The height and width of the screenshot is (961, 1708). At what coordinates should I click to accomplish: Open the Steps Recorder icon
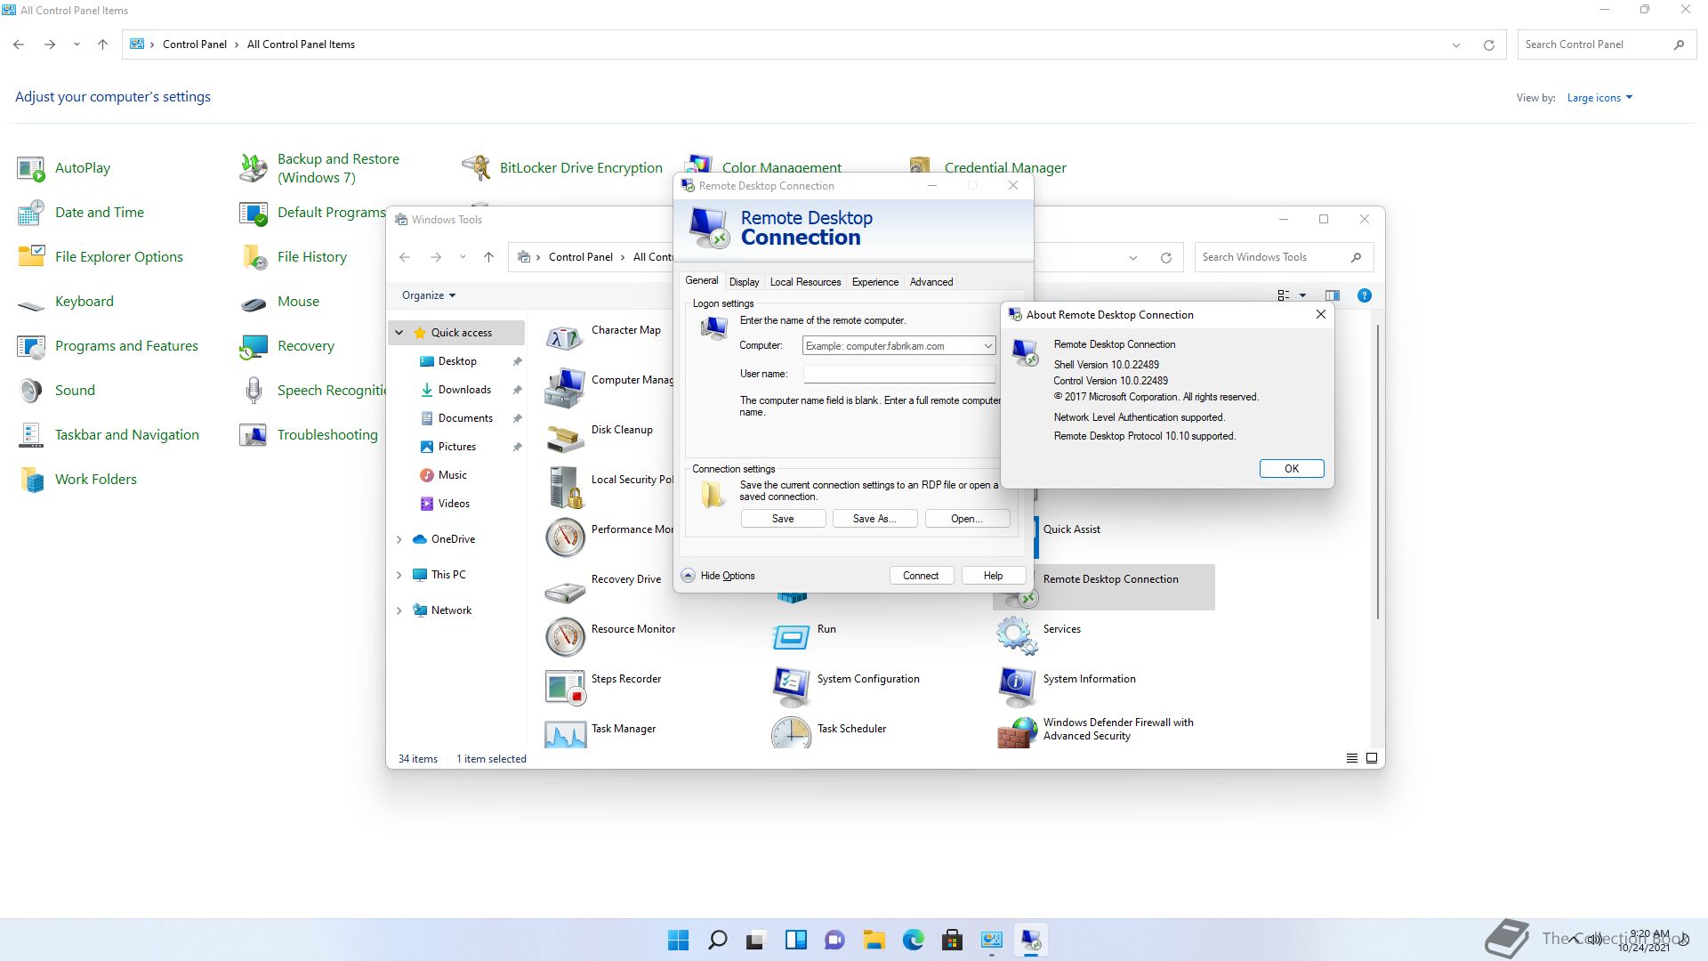tap(565, 687)
